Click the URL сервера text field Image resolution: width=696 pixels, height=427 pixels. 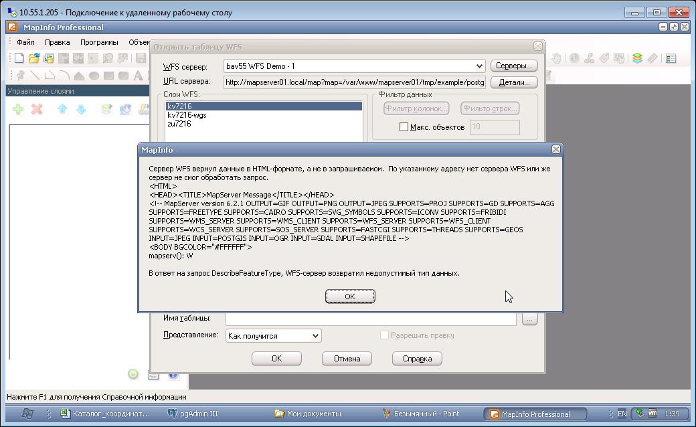[x=355, y=82]
